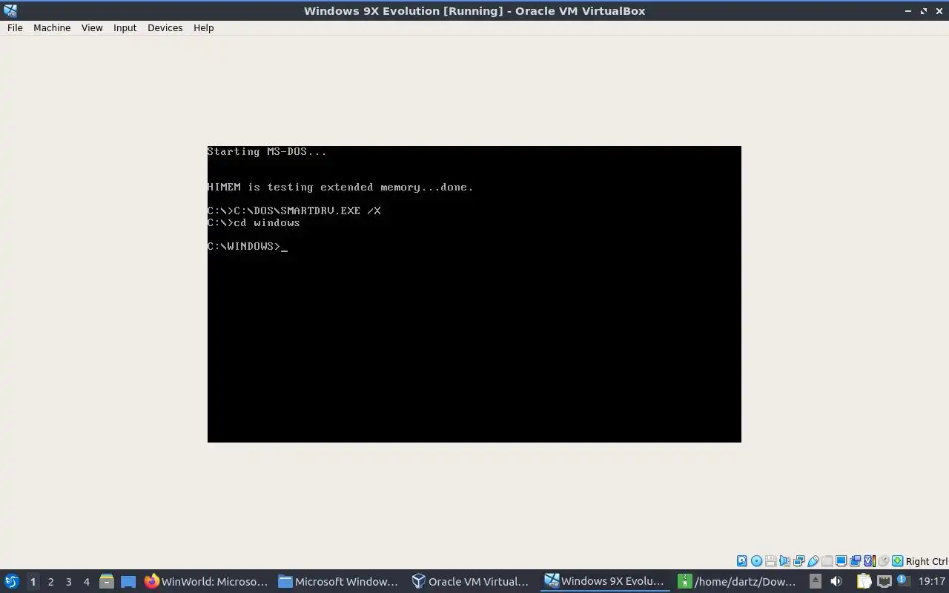949x593 pixels.
Task: Click the audio status indicator icon
Action: click(x=784, y=561)
